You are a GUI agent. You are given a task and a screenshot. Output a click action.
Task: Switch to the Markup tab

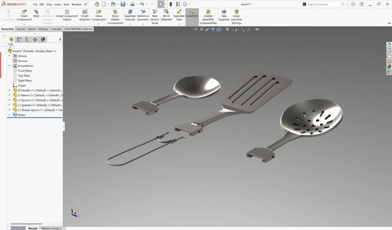(43, 29)
